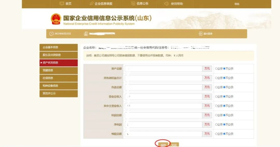
Task: Select 公示 for 所有者权益合计
Action: point(216,78)
